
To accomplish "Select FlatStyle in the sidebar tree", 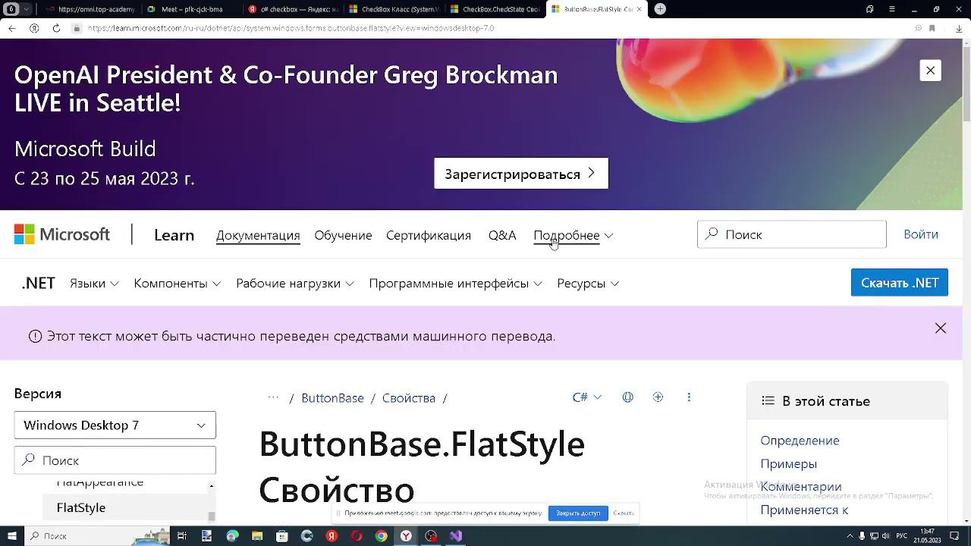I will click(x=81, y=507).
